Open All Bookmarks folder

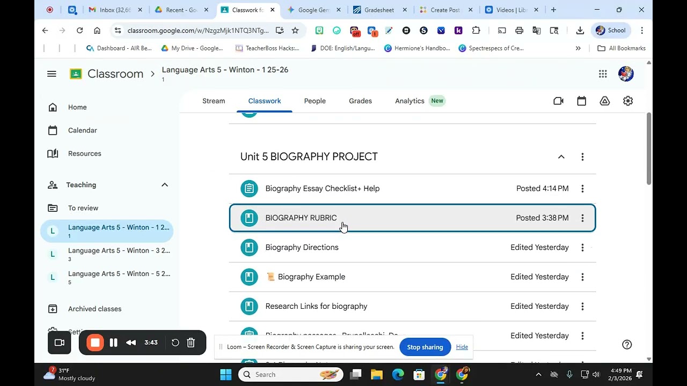[x=622, y=48]
